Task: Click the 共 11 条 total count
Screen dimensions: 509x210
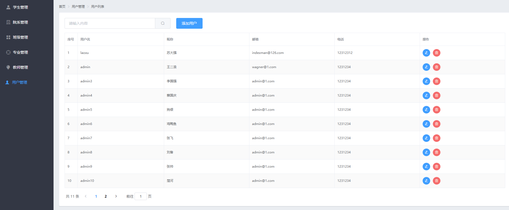Action: 73,196
